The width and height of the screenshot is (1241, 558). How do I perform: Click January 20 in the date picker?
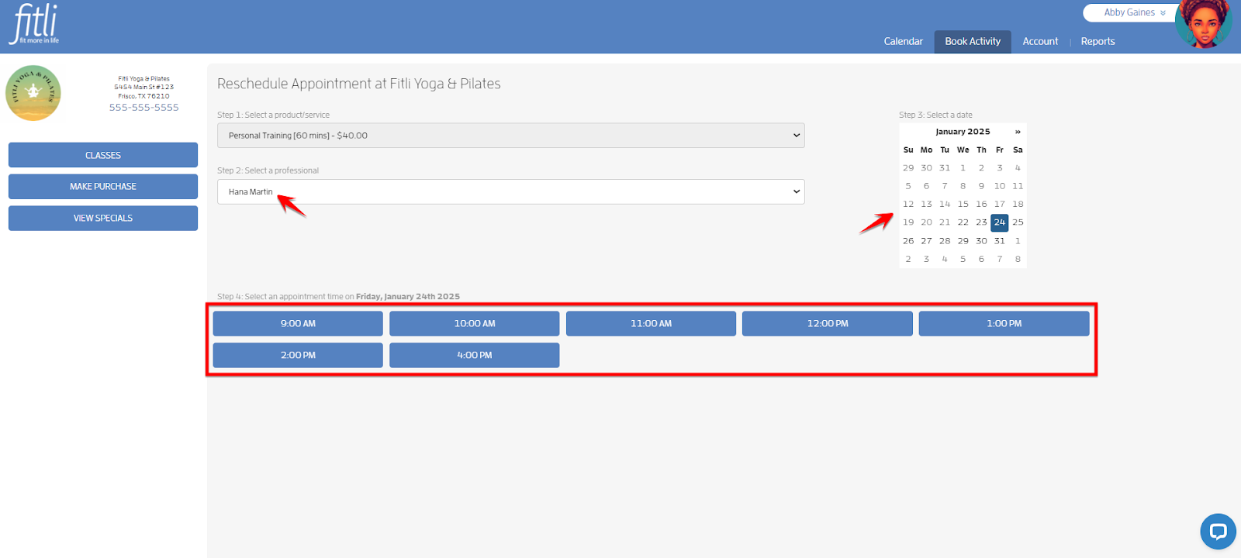click(x=926, y=222)
